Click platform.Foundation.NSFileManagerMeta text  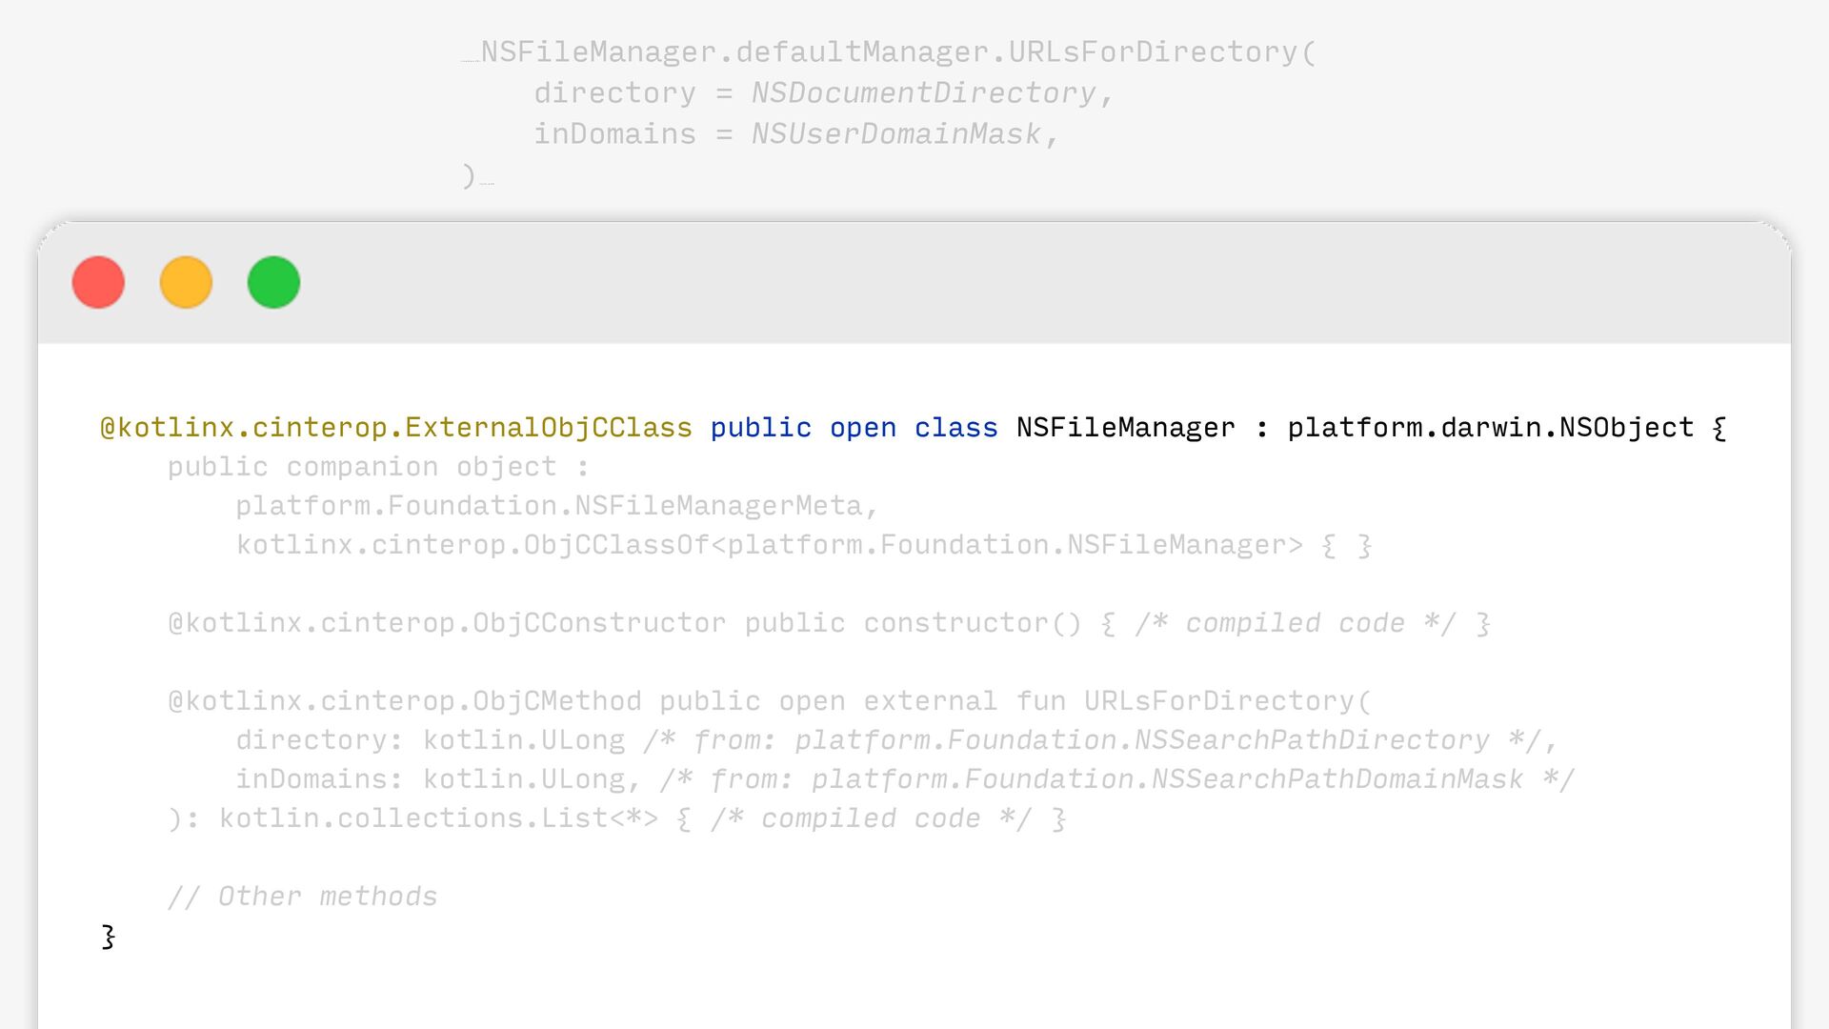coord(555,506)
